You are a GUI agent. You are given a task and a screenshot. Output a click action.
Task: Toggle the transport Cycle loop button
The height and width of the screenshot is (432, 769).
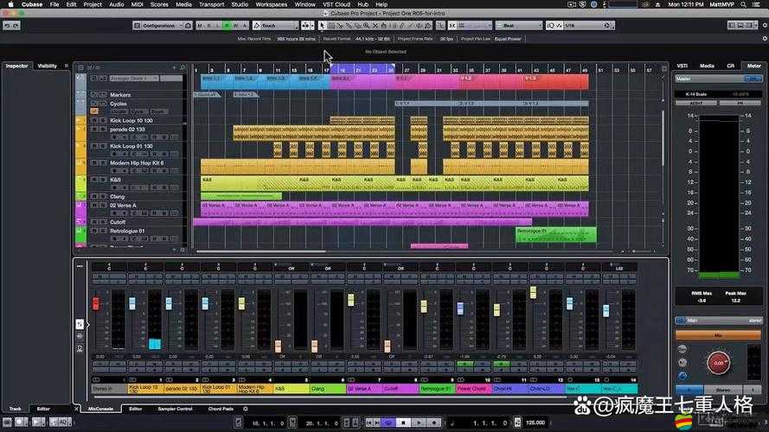pyautogui.click(x=388, y=422)
